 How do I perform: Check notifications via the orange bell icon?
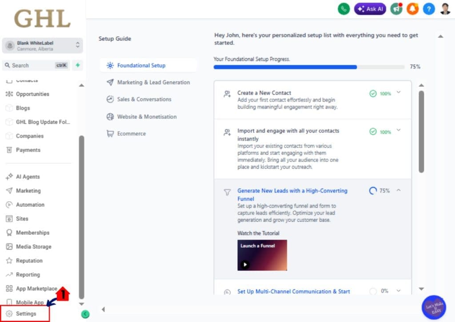412,8
